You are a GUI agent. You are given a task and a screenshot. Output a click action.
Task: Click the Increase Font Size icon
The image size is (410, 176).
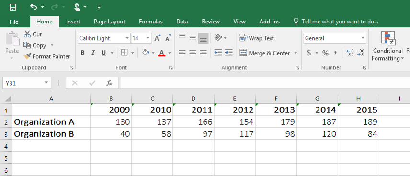[158, 38]
